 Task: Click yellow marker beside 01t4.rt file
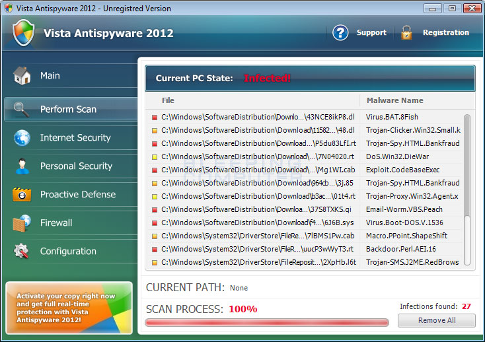coord(155,197)
